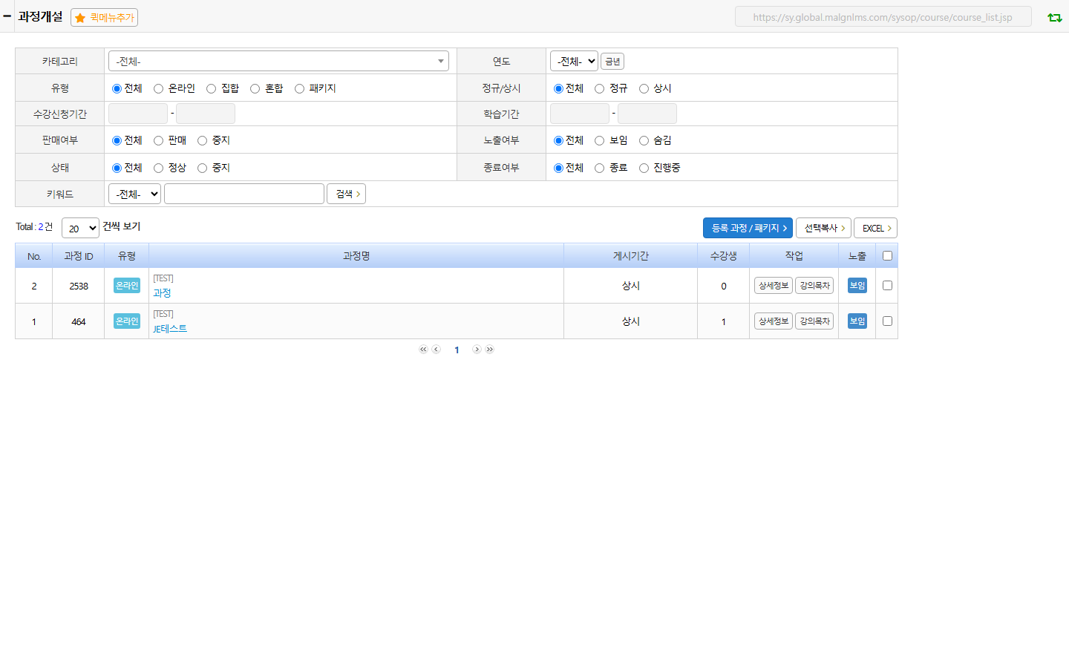Click the 게시기간 column header
The image size is (1069, 668).
(x=631, y=256)
